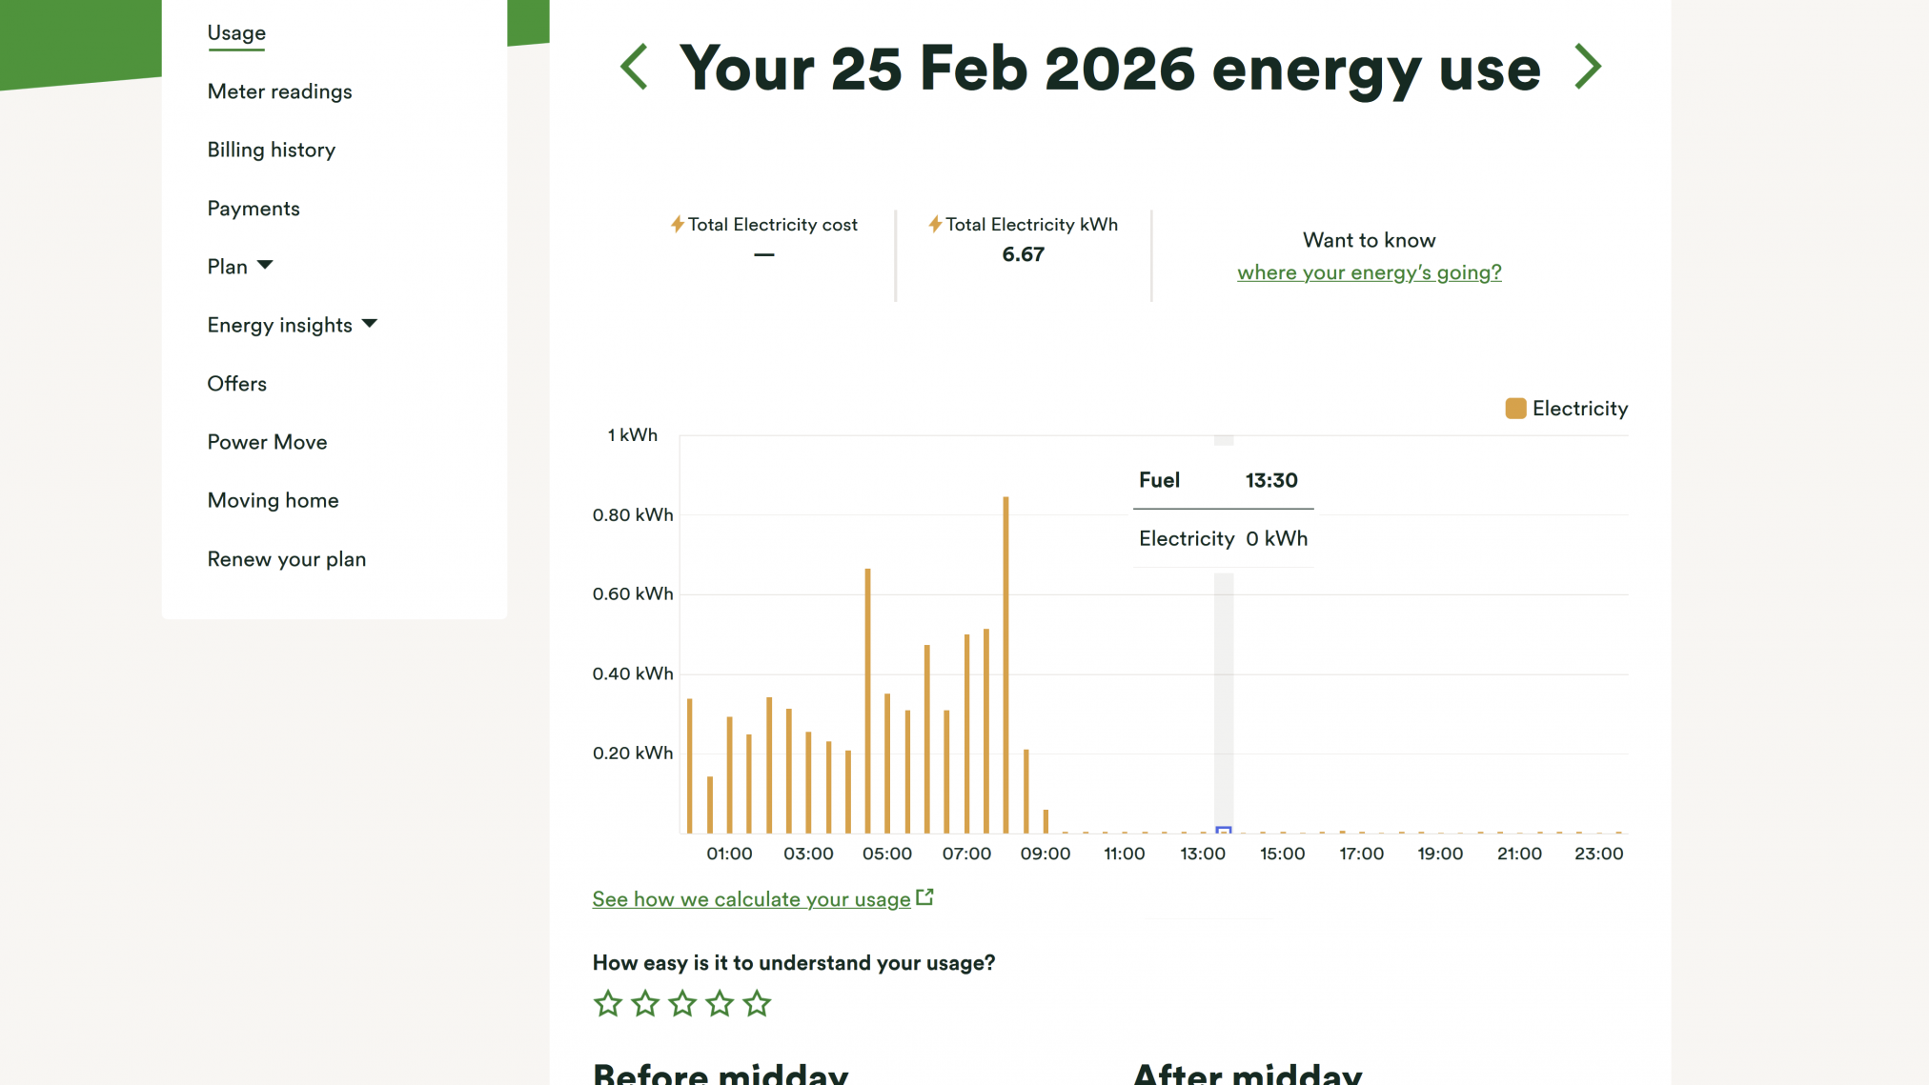
Task: Click the lightning icon beside Total Electricity kWh
Action: pos(936,224)
